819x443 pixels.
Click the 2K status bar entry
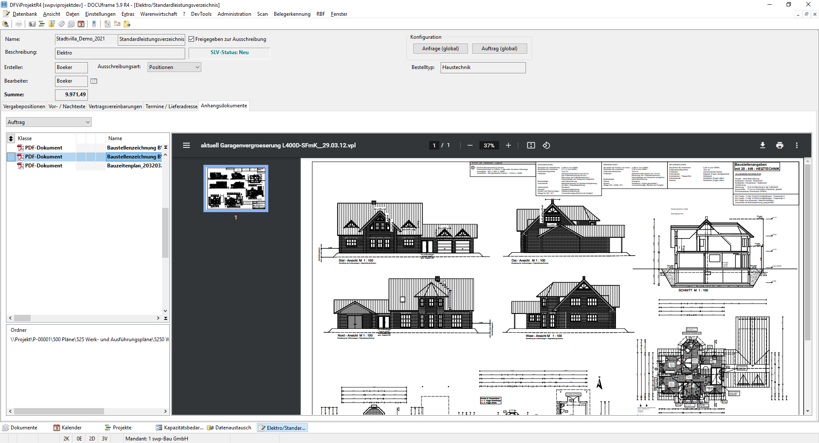(x=66, y=439)
